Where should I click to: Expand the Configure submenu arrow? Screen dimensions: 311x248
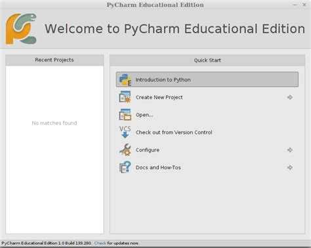coord(290,150)
